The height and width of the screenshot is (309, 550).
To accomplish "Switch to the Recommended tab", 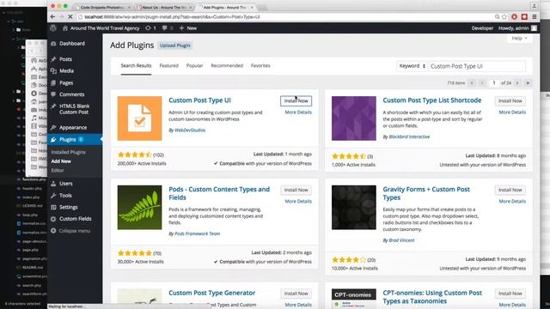I will [x=227, y=65].
